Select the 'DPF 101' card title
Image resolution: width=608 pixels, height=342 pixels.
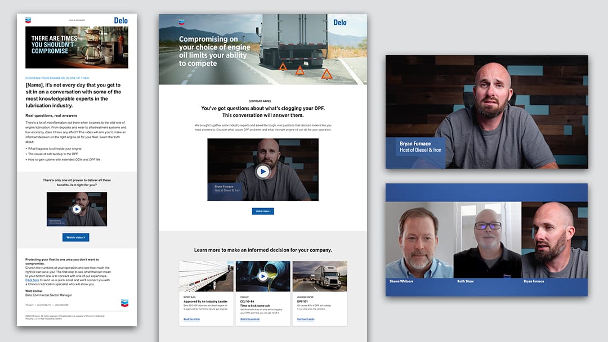[302, 301]
